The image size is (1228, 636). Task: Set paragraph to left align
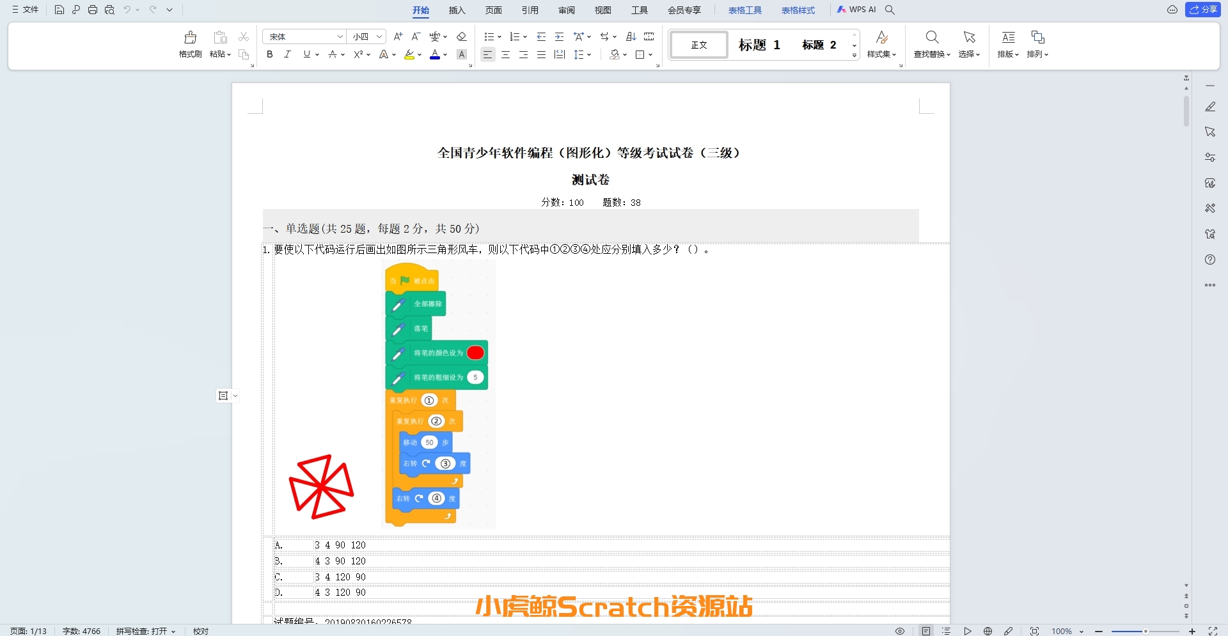click(488, 55)
